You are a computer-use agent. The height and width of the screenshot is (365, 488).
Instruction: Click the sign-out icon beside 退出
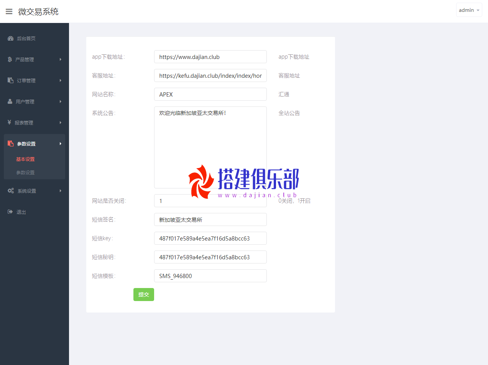coord(10,212)
